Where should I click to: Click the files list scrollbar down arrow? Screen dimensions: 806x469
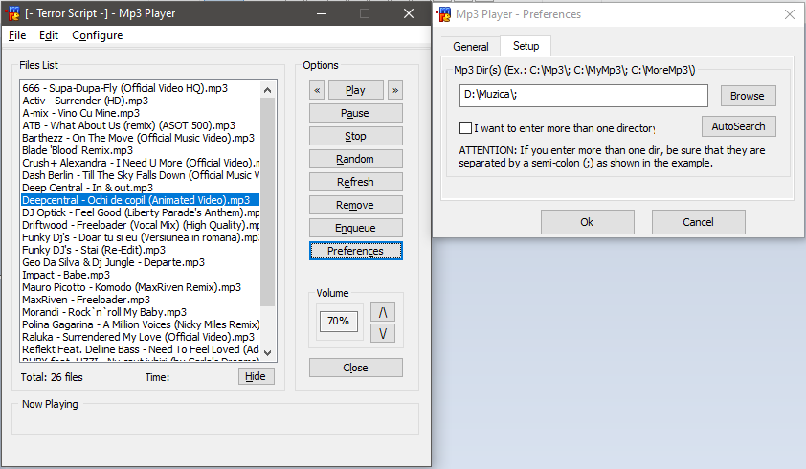(267, 353)
